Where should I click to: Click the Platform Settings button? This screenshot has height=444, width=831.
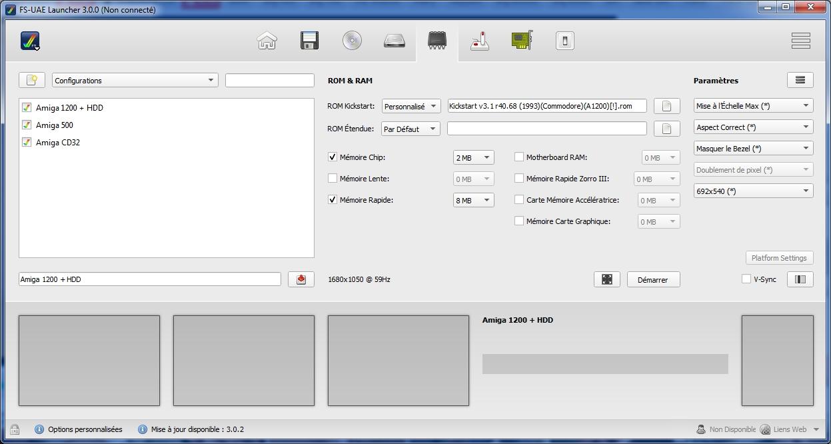(x=778, y=258)
